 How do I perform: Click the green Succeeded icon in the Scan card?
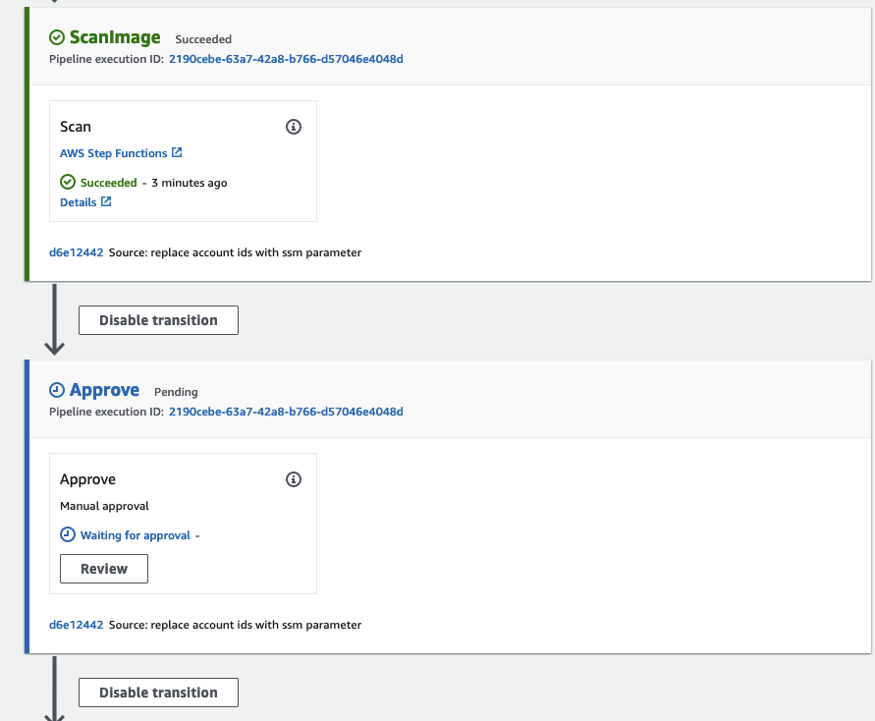coord(67,182)
